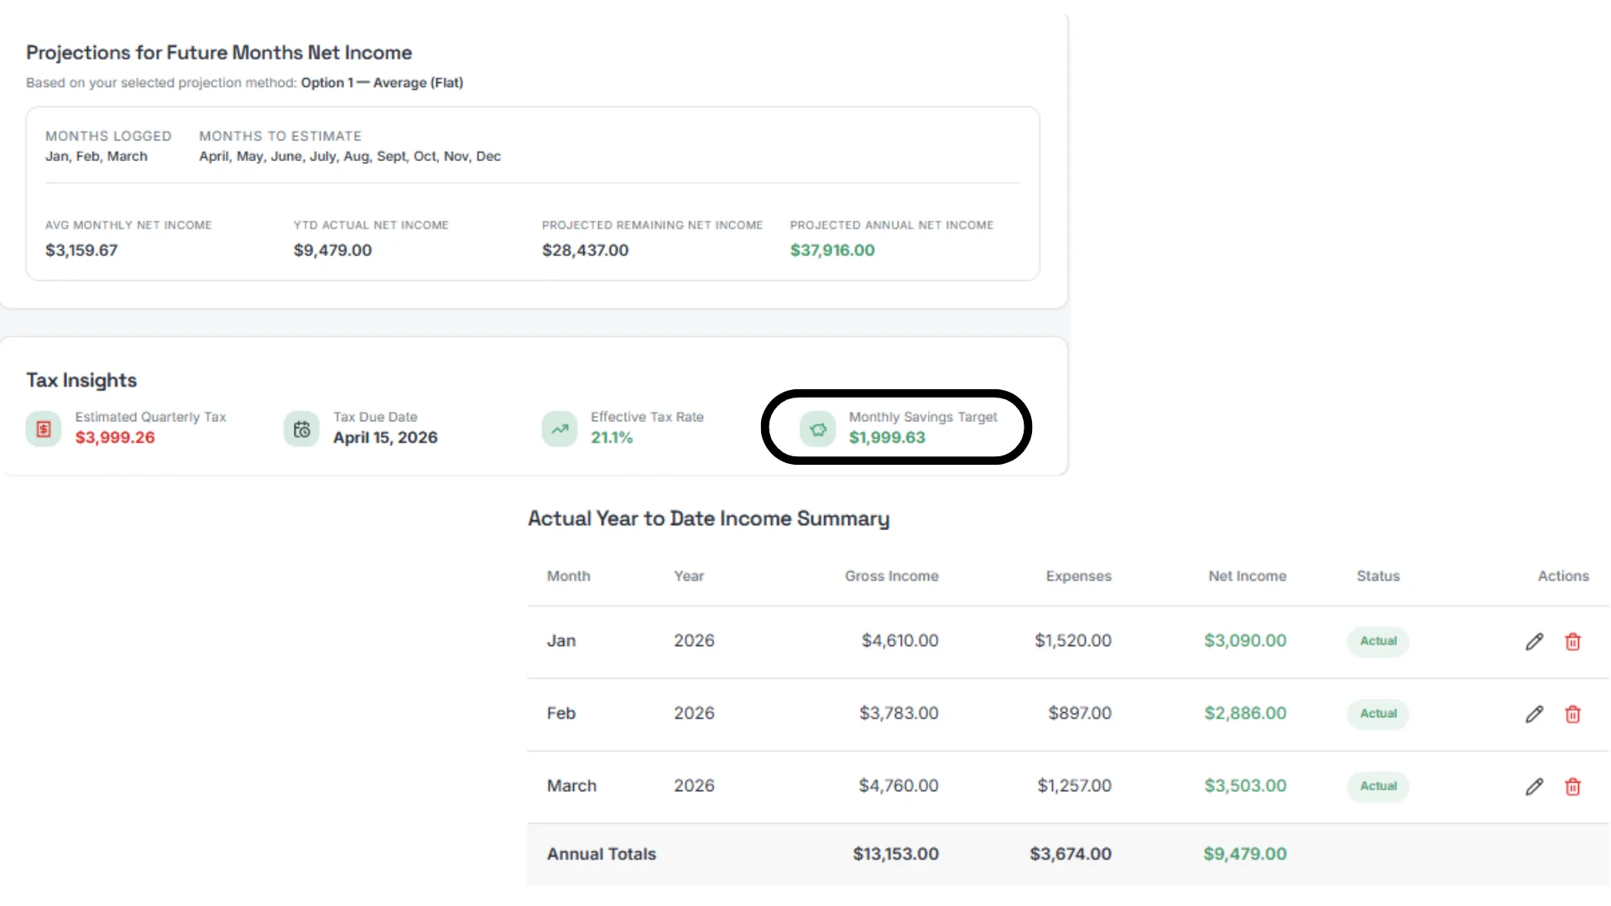Delete the Jan 2026 income entry
The height and width of the screenshot is (906, 1611).
point(1572,642)
